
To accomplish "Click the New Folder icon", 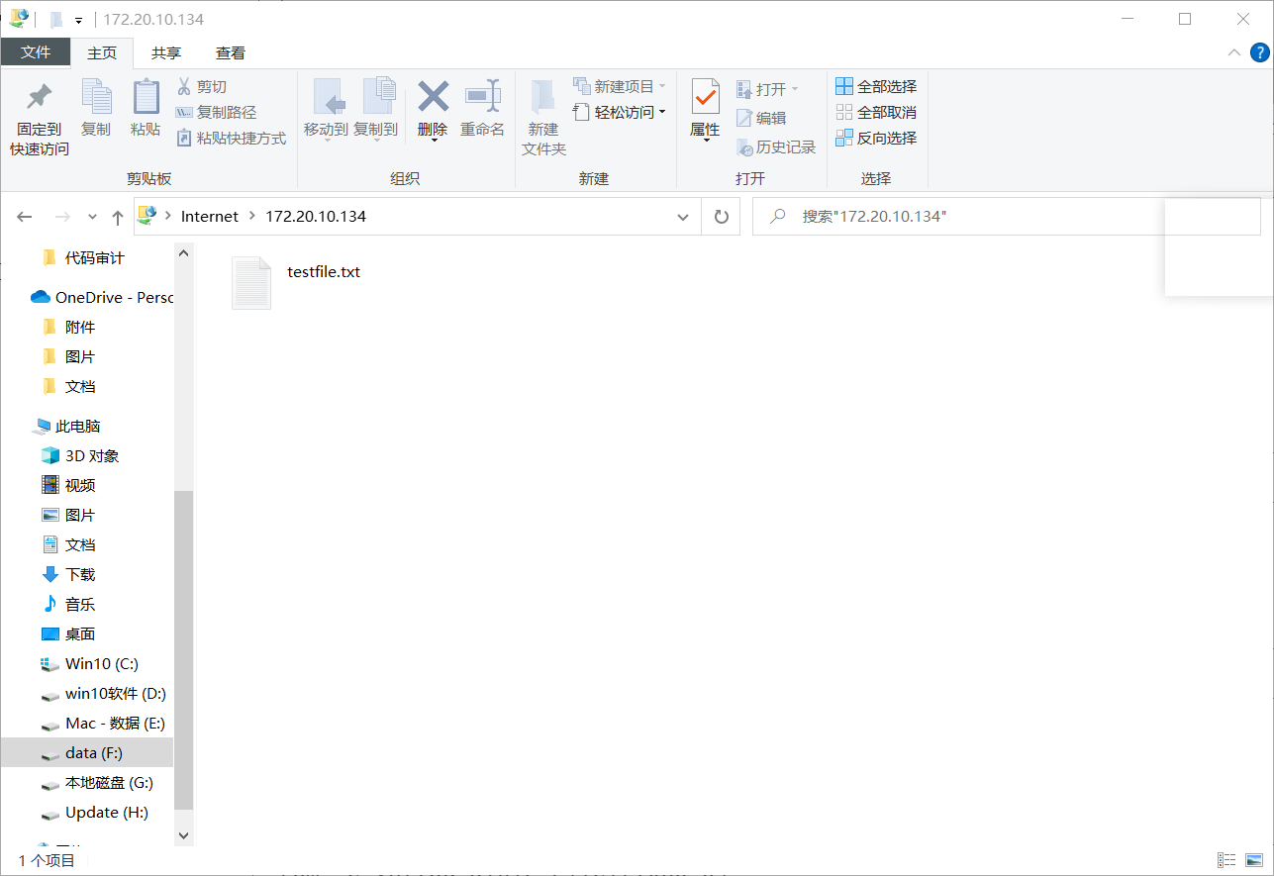I will tap(542, 97).
